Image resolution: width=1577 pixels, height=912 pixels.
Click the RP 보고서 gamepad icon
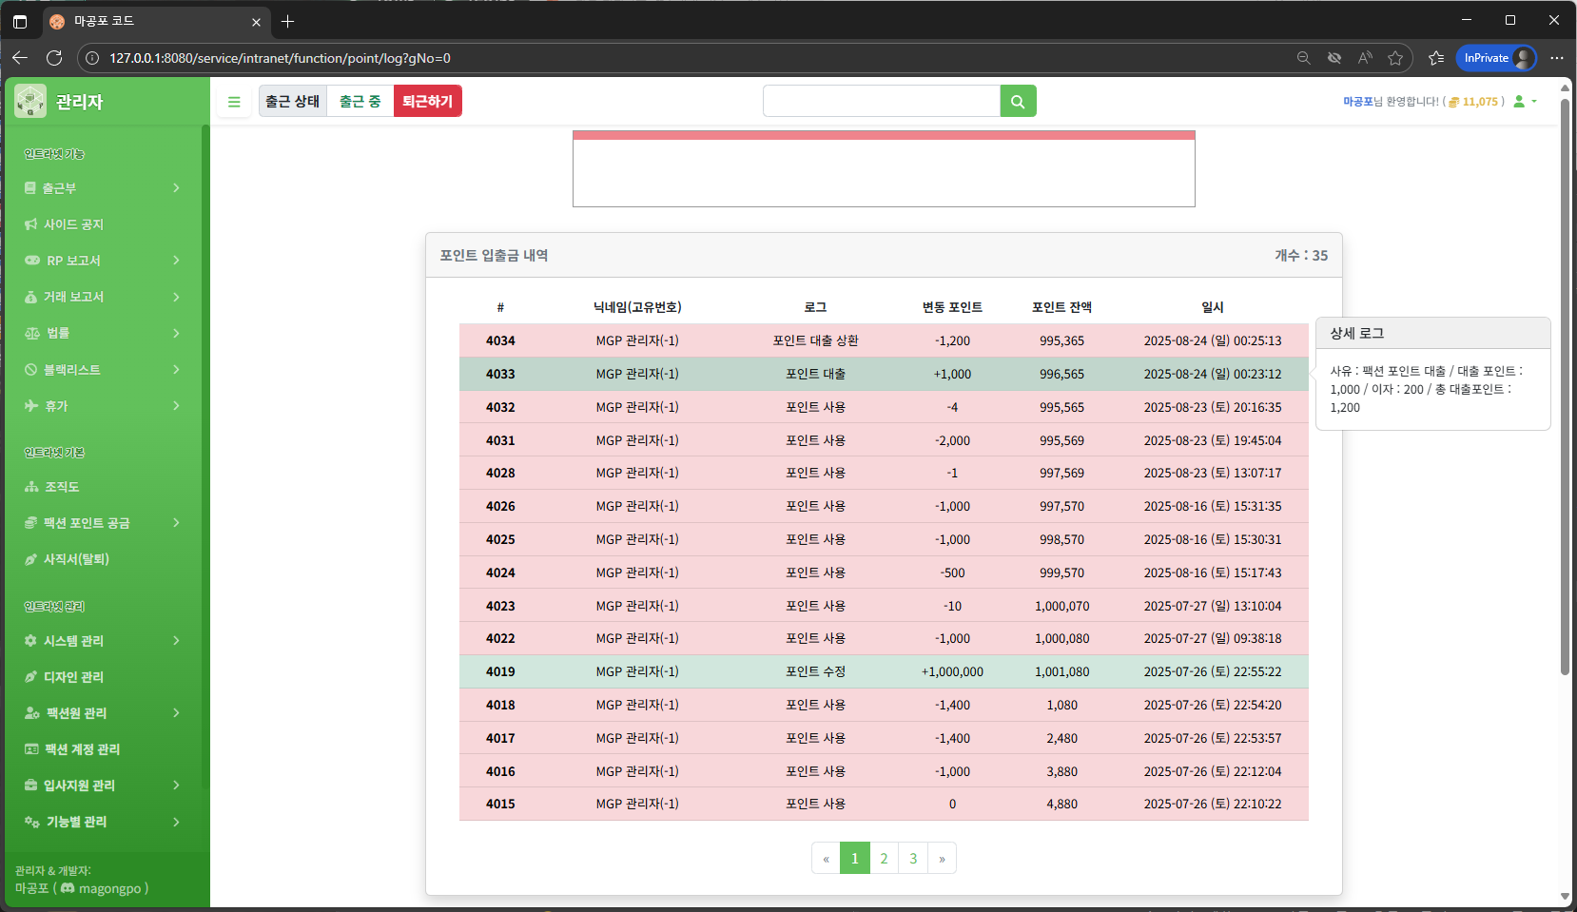(32, 261)
